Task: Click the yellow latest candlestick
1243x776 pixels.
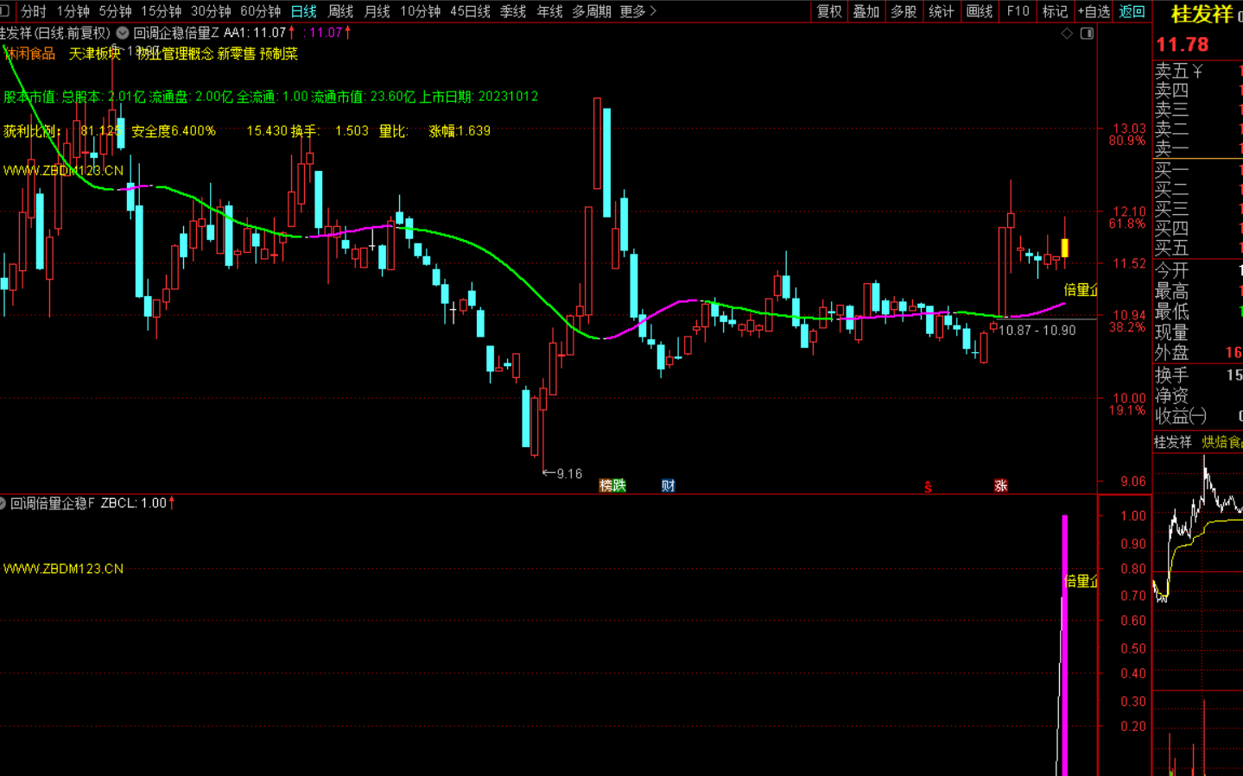Action: point(1064,248)
